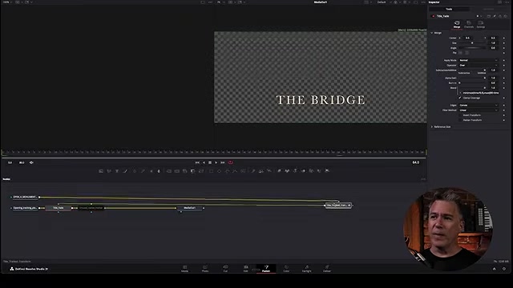Open the Fairlight page
Screen dimensions: 513x288
tap(306, 269)
